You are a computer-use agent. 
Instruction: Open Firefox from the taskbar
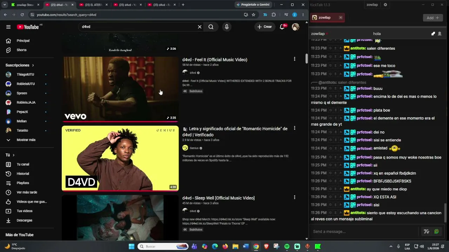(x=225, y=246)
